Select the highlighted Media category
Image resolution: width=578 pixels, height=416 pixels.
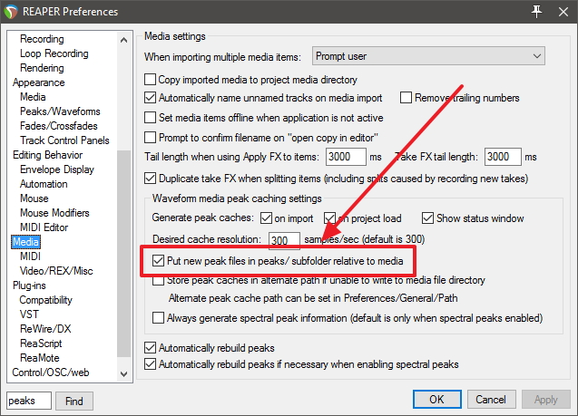click(x=25, y=242)
